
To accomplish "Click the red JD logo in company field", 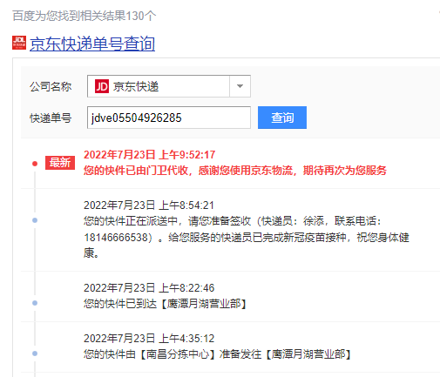I will click(102, 86).
